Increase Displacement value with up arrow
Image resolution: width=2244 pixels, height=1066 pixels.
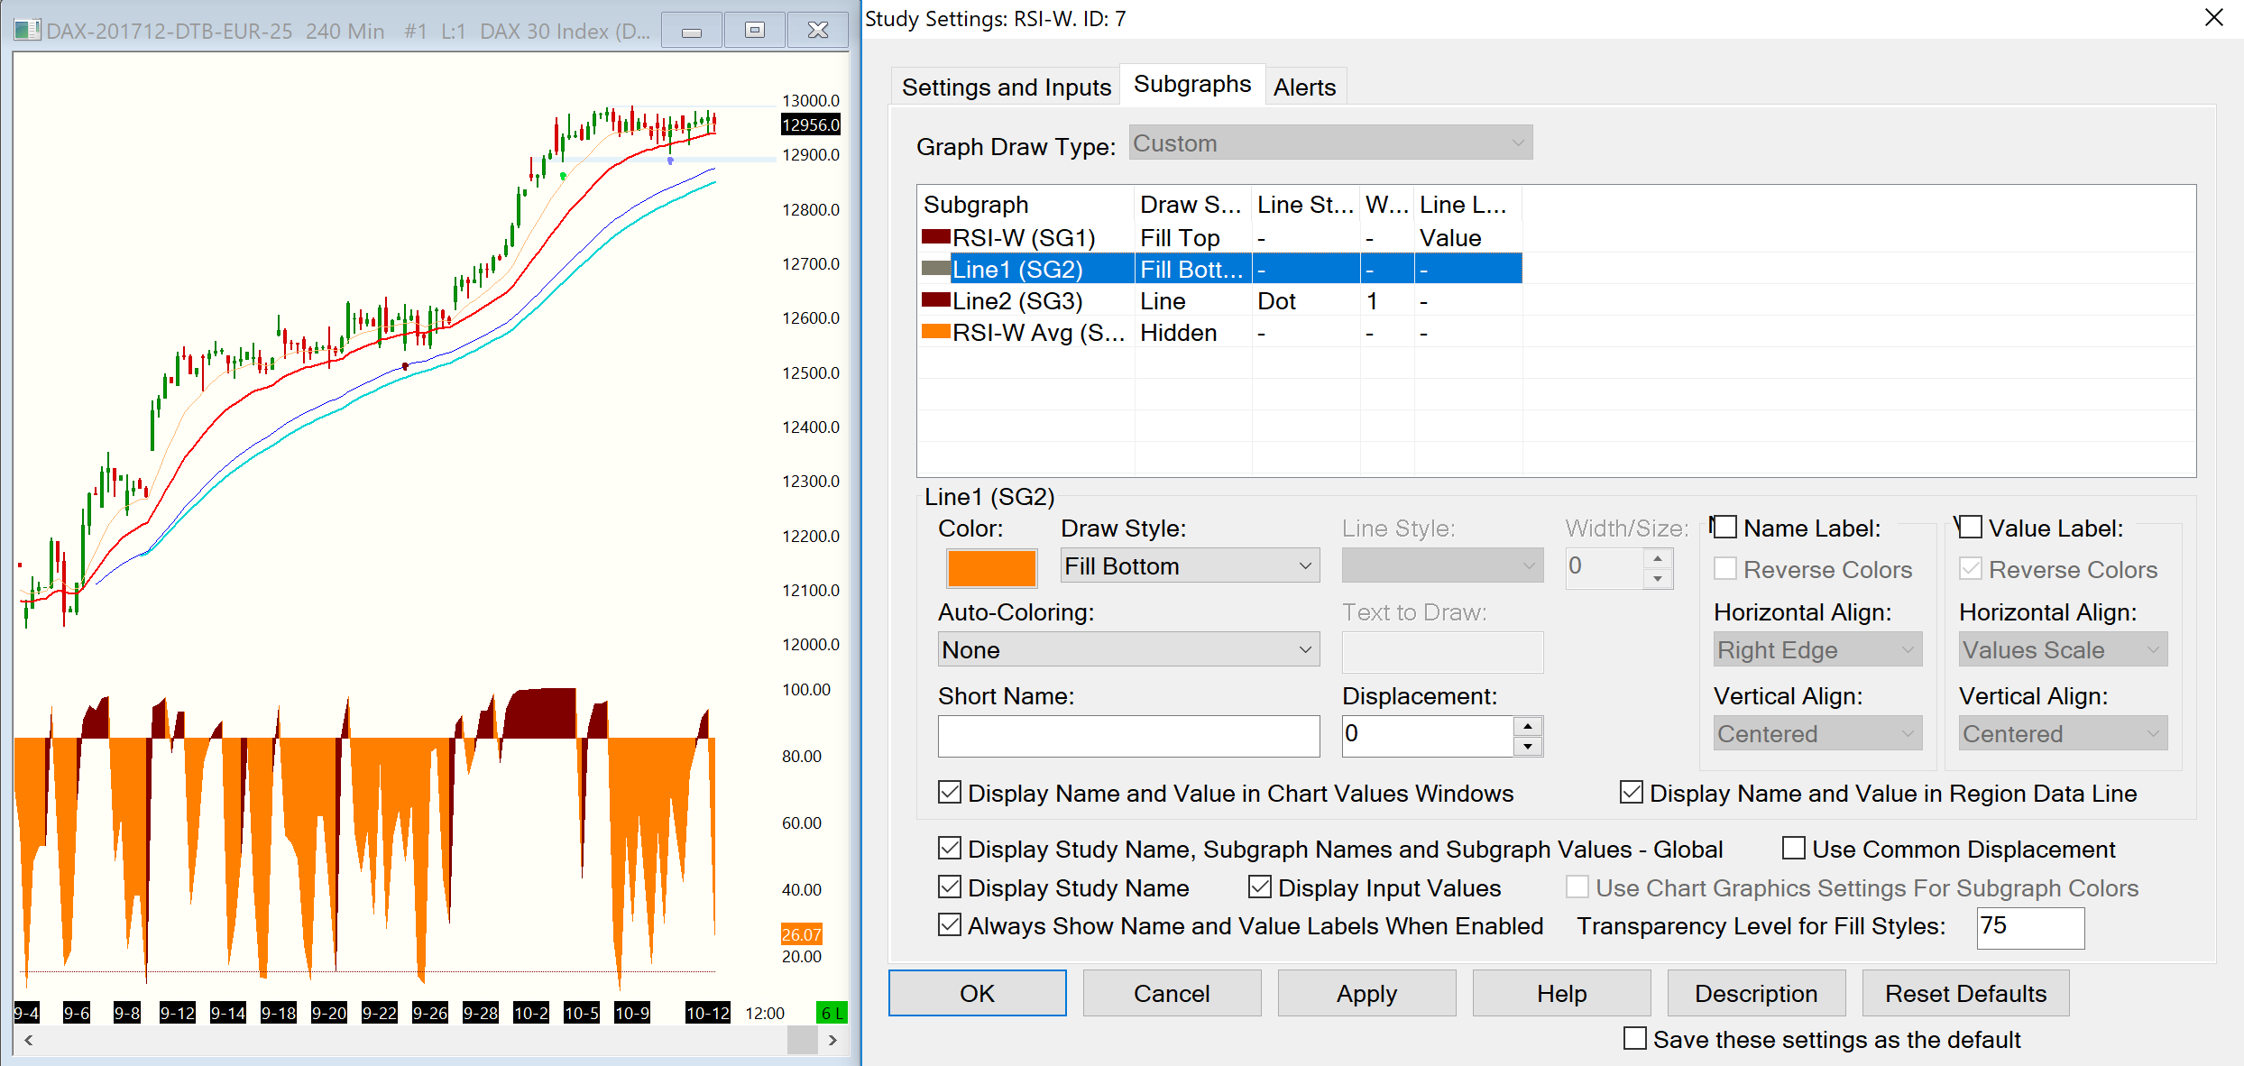click(x=1527, y=726)
